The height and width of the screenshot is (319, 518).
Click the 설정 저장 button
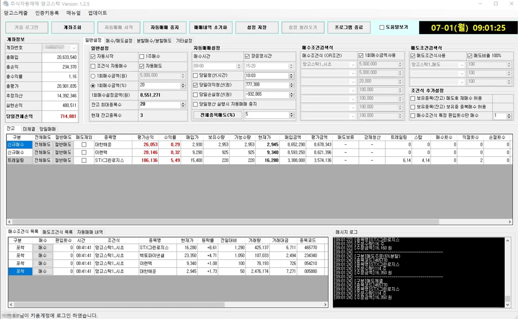[x=257, y=28]
